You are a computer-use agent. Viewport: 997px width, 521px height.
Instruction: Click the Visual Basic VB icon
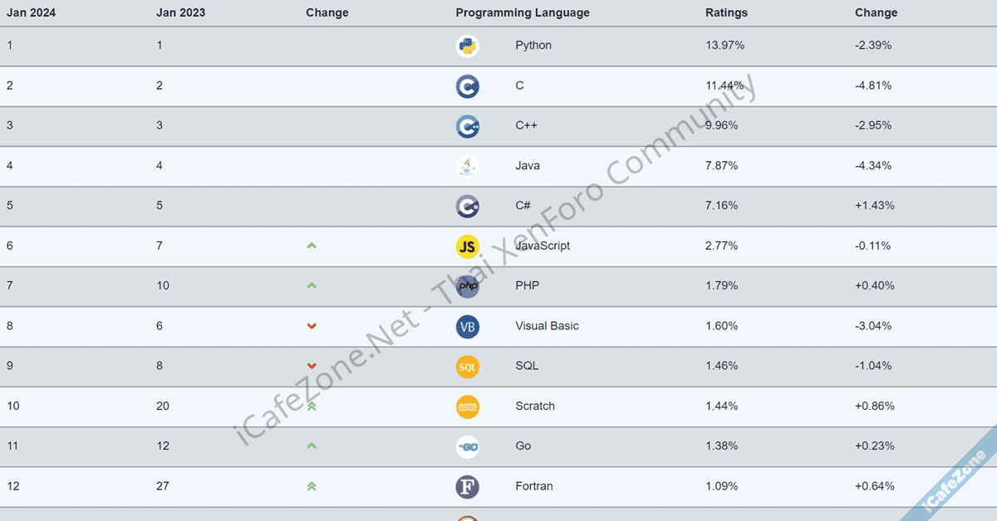pos(467,326)
